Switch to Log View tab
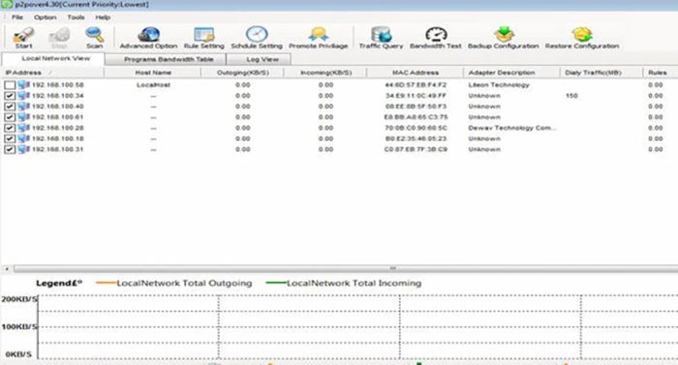The image size is (678, 365). (x=259, y=59)
